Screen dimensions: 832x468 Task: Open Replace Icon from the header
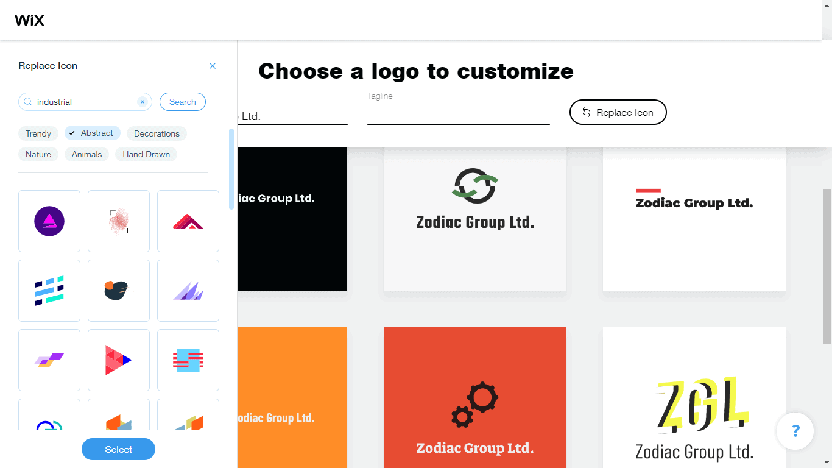[618, 112]
